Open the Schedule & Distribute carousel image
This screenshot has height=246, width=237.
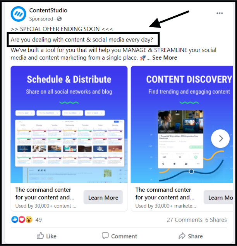[x=69, y=125]
